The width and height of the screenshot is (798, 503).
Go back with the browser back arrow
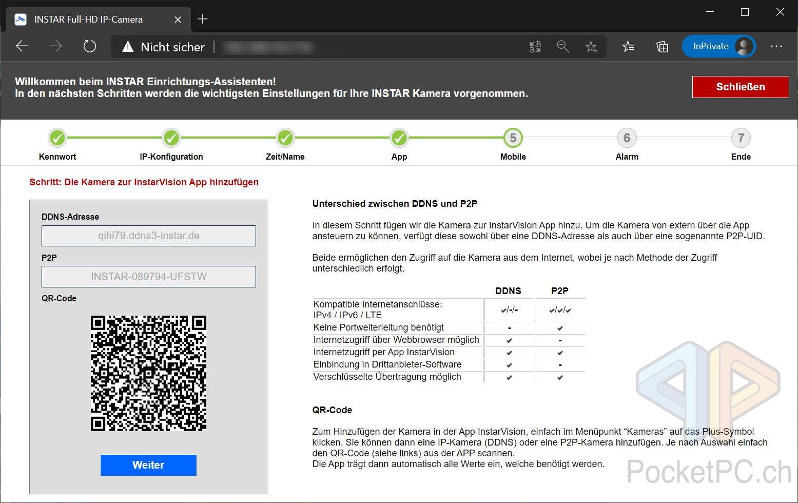pos(22,46)
